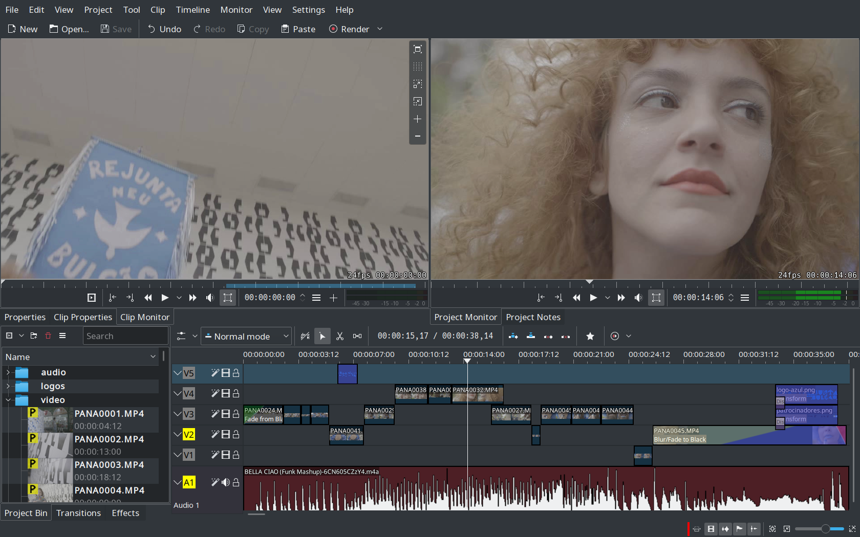
Task: Open the bin options hamburger menu
Action: [62, 335]
